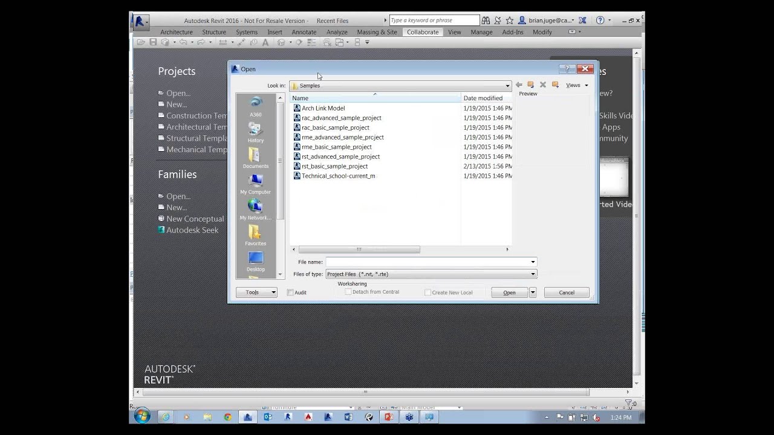Open Favorites in the places sidebar
774x435 pixels.
tap(256, 236)
